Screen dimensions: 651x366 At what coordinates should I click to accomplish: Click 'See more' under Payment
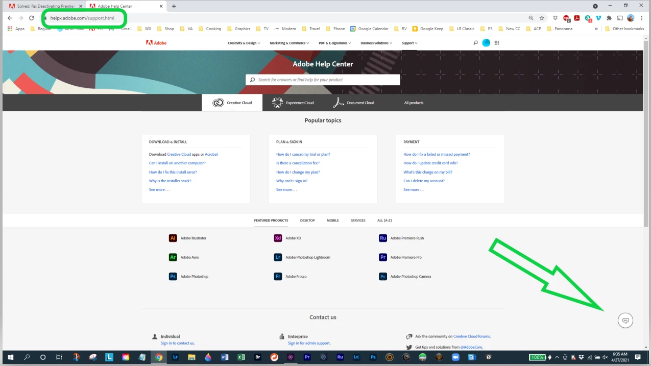coord(414,190)
